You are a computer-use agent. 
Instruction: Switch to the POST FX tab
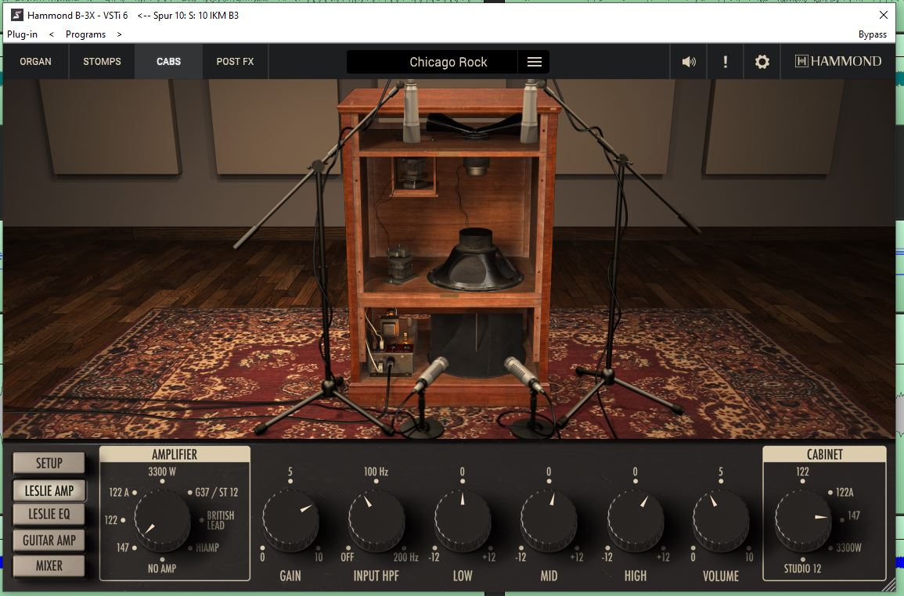(236, 61)
